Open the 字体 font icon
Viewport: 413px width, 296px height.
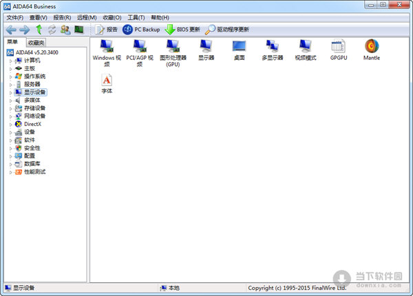[107, 84]
